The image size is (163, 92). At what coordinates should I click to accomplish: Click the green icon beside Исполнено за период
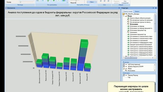[128, 26]
